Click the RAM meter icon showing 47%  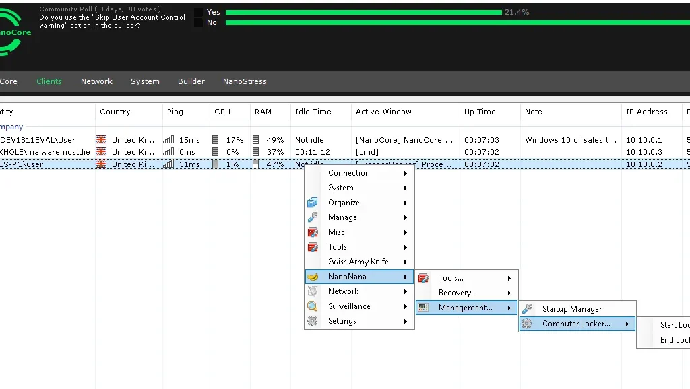pyautogui.click(x=255, y=164)
